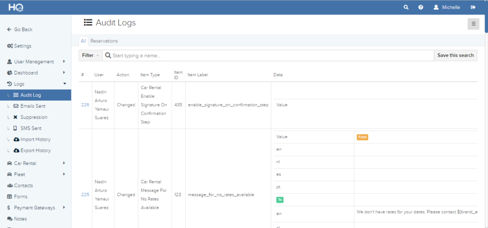Click the Action column header
488x228 pixels.
coord(122,75)
